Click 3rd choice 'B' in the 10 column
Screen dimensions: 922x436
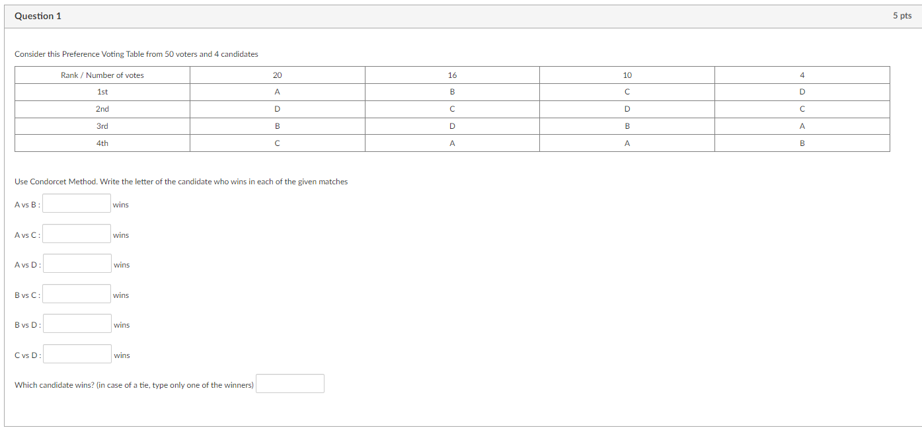coord(627,126)
